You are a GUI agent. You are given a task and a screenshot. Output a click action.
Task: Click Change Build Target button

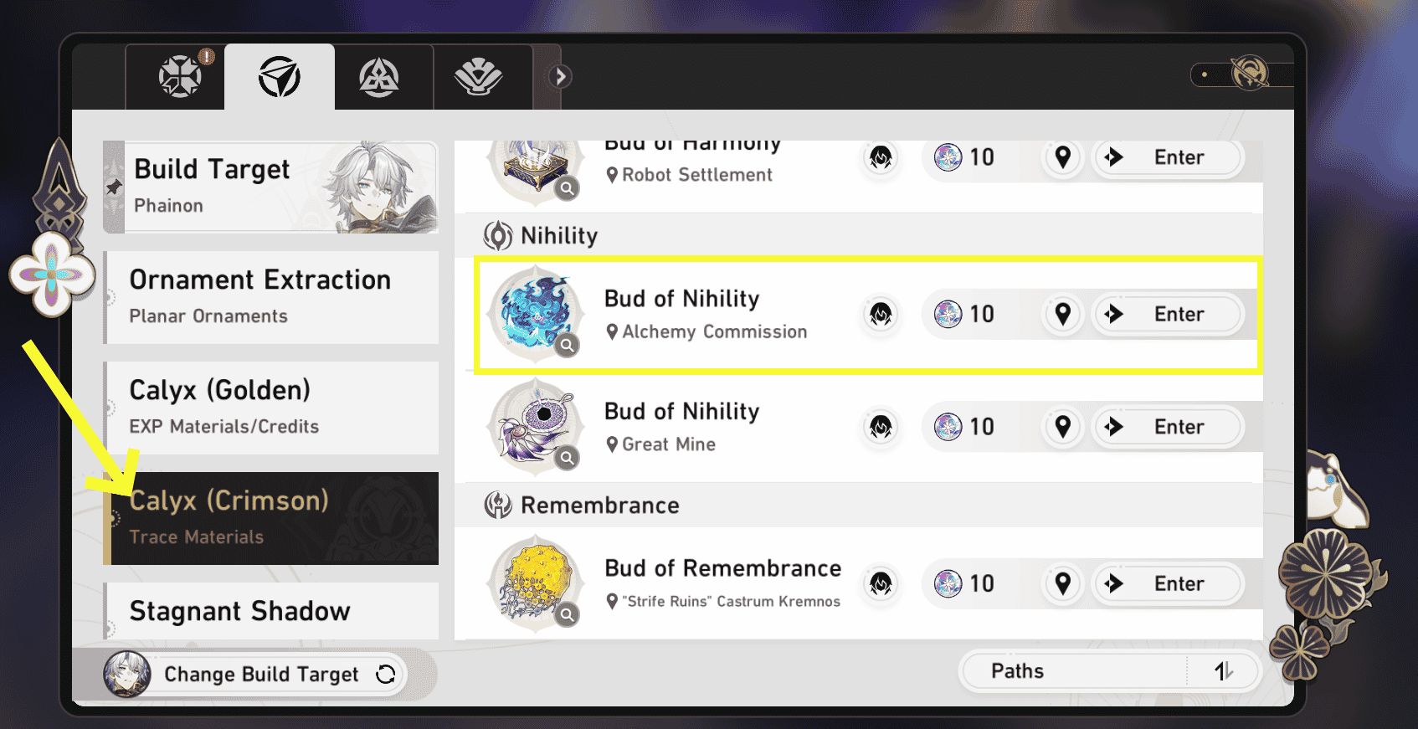click(260, 675)
